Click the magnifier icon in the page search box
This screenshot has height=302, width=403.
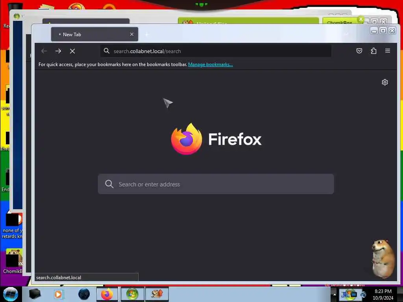point(109,184)
